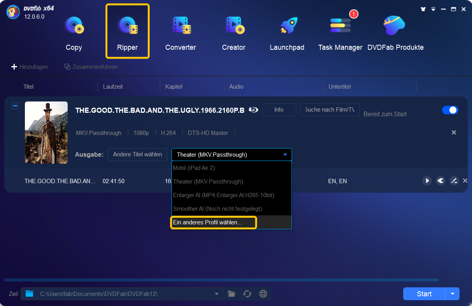
Task: Click the version number 12.0.6.0
Action: coord(35,17)
